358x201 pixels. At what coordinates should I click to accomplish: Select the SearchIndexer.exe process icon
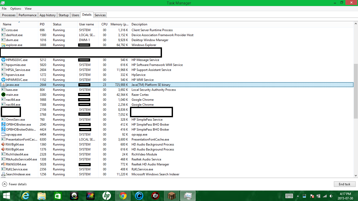pyautogui.click(x=3, y=174)
